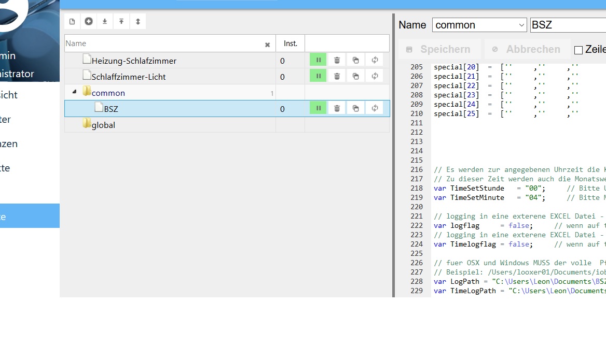Click the upload/import scripts icon
The width and height of the screenshot is (606, 346).
121,22
